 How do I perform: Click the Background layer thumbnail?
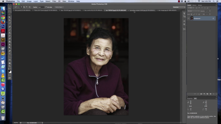point(192,18)
